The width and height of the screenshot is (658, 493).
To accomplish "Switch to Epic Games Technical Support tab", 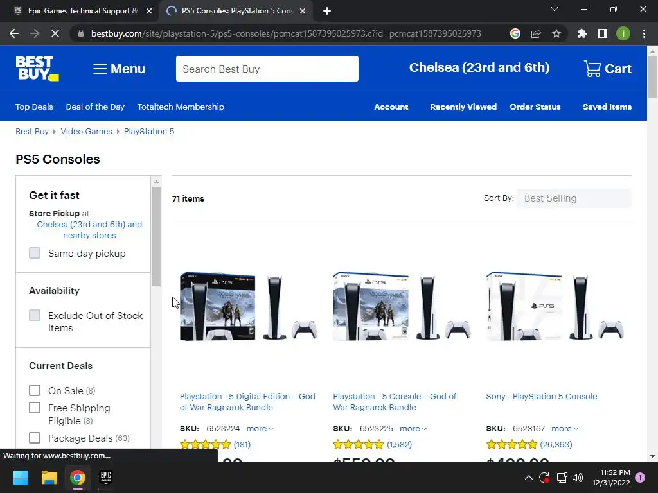I will [x=80, y=11].
